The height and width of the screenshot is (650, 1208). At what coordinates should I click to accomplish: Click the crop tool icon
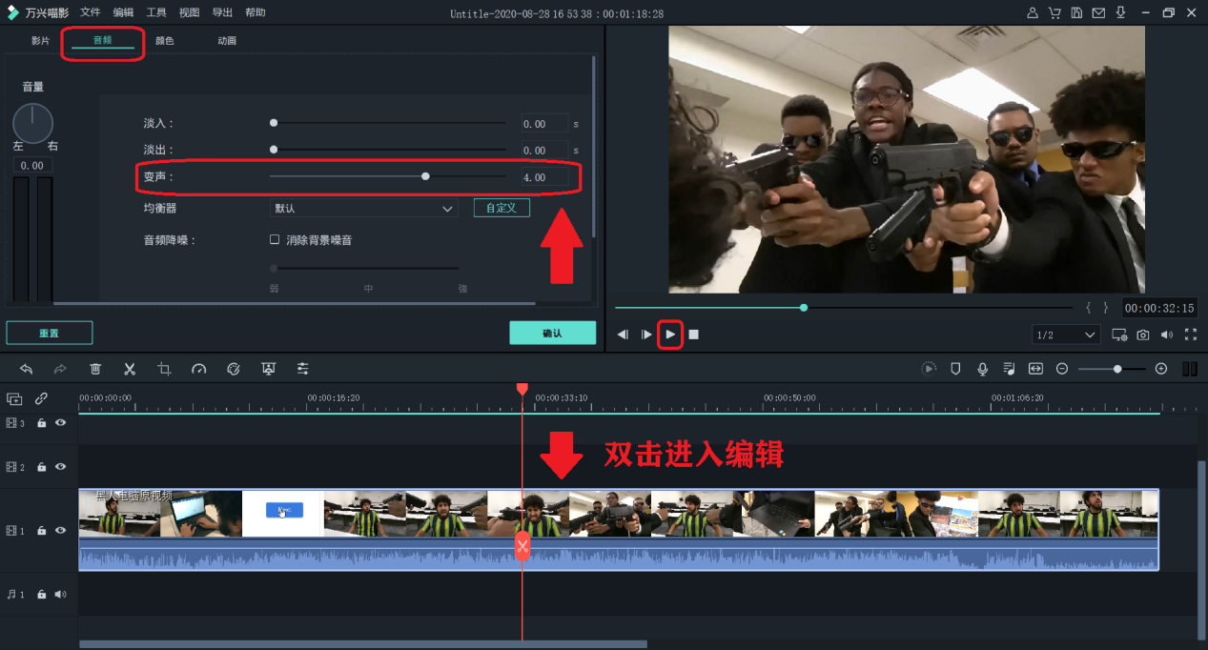coord(164,369)
